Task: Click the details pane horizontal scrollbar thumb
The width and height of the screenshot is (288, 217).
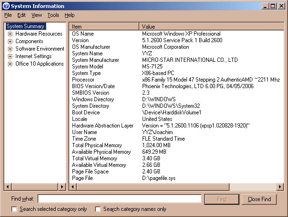Action: coord(153,187)
